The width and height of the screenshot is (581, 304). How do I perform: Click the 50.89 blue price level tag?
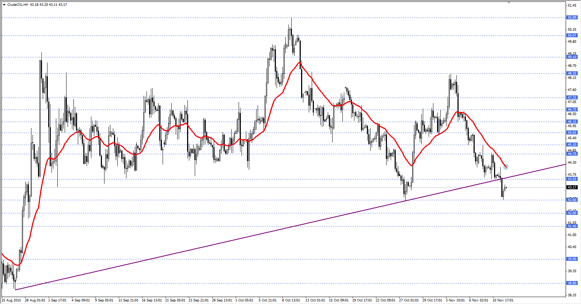click(572, 18)
